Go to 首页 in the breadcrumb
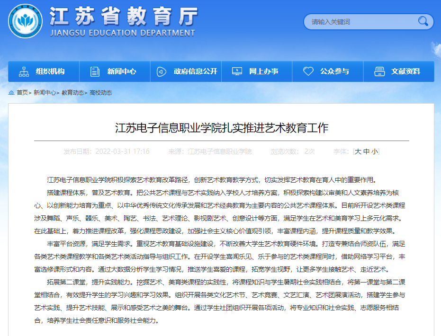This screenshot has height=336, width=441. coord(22,93)
